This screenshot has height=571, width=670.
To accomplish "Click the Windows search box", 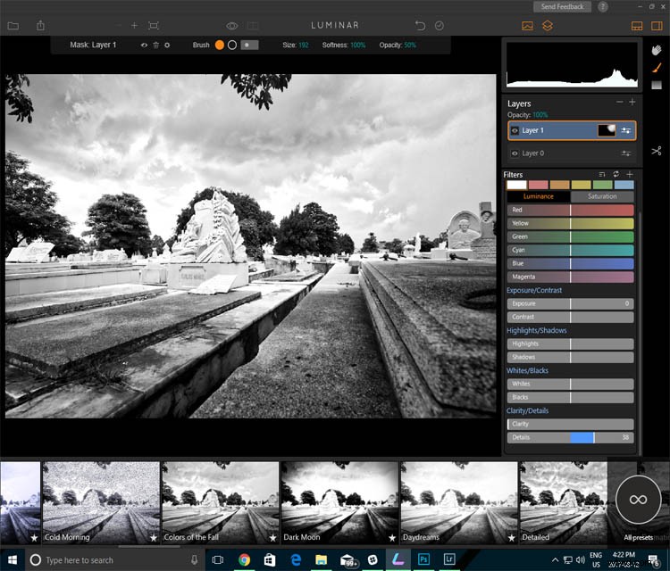I will tap(114, 560).
